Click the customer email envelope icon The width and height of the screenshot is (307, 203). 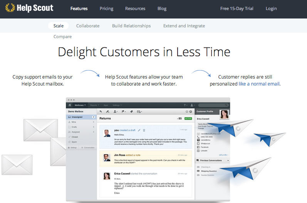pos(198,134)
